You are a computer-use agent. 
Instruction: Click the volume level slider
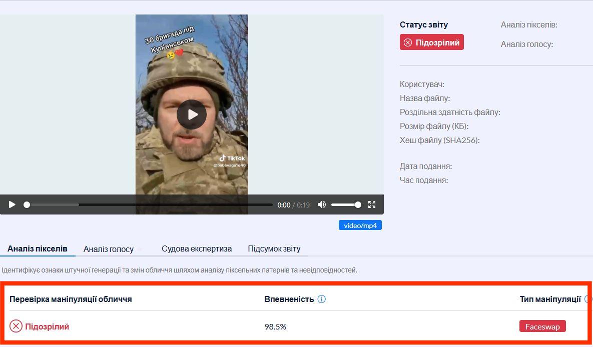pyautogui.click(x=345, y=204)
